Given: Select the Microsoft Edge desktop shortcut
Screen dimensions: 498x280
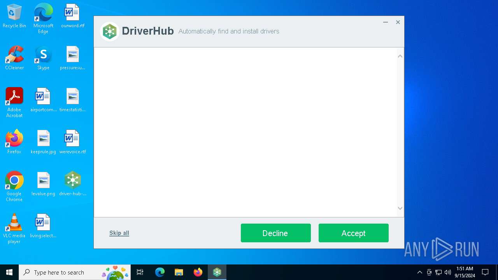Looking at the screenshot, I should (x=43, y=18).
